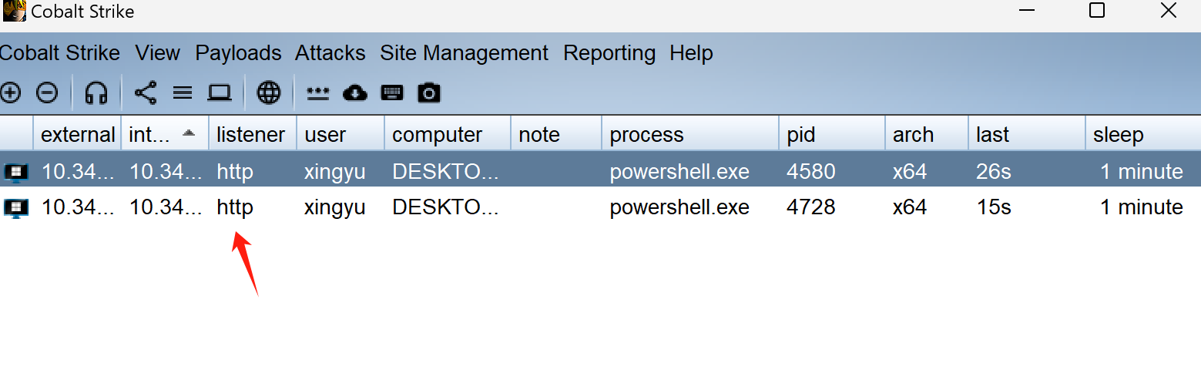Viewport: 1201px width, 380px height.
Task: Click xingyu user in 4580 row
Action: pos(335,172)
